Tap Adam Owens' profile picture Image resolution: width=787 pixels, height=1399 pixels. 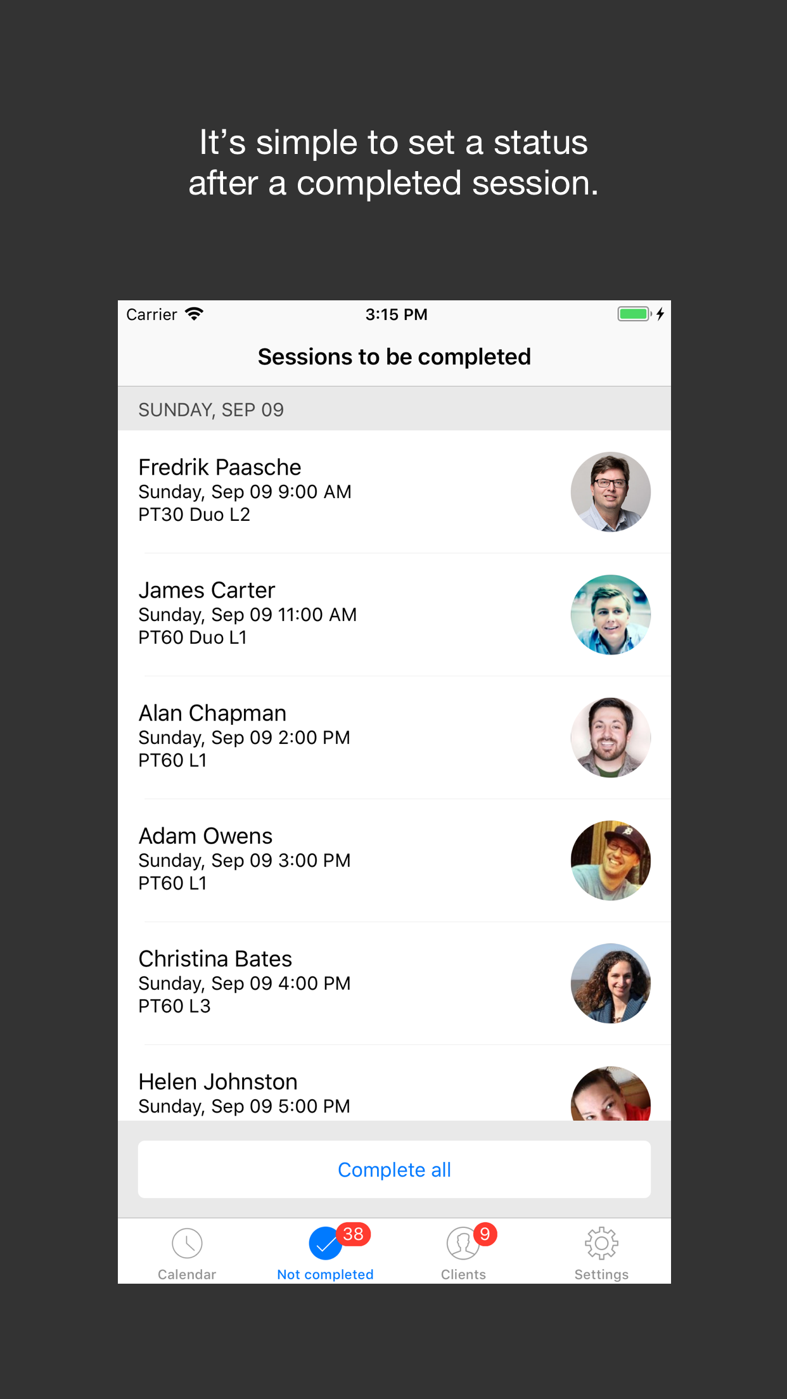pos(610,860)
